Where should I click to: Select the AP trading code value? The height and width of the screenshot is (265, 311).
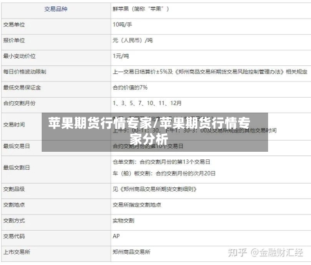116,236
